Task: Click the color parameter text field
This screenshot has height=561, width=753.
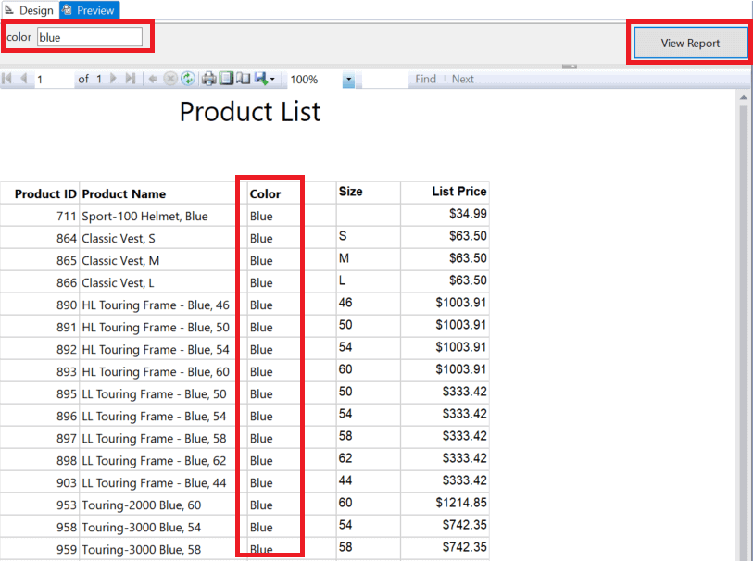Action: click(x=90, y=37)
